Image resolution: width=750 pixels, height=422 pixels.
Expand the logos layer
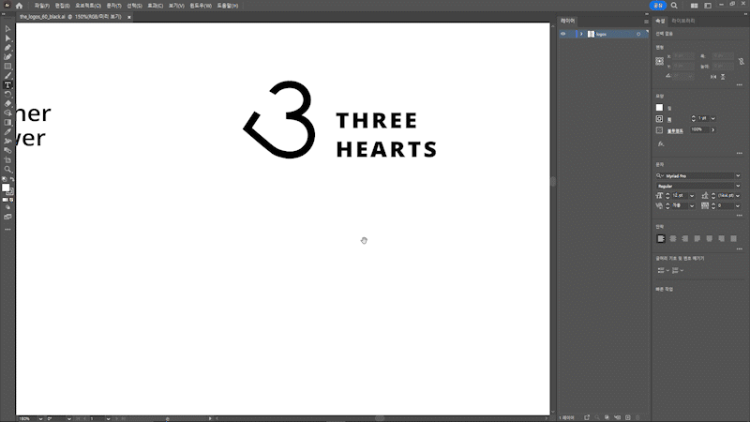coord(581,34)
